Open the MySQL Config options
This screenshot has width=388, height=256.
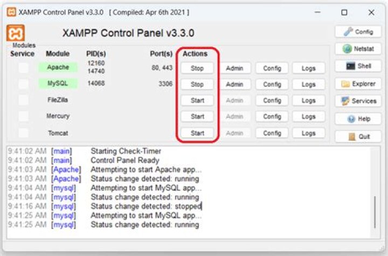272,85
